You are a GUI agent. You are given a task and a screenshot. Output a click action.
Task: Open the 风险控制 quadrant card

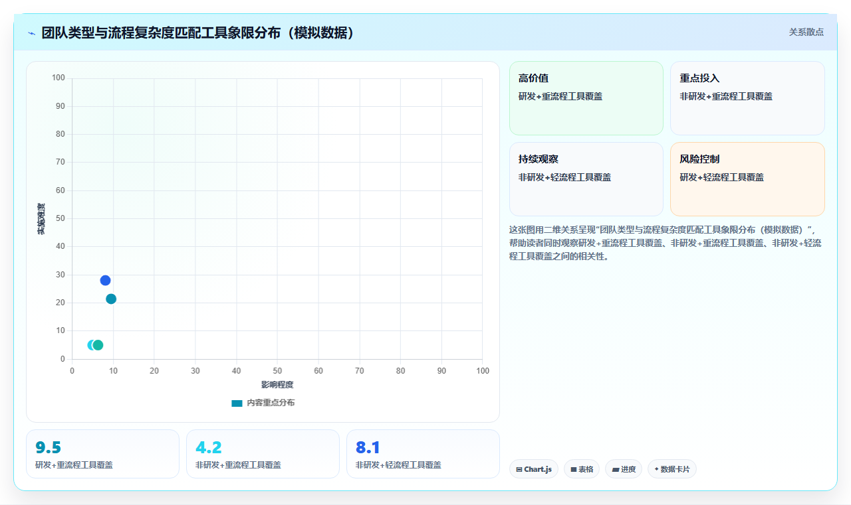[747, 179]
